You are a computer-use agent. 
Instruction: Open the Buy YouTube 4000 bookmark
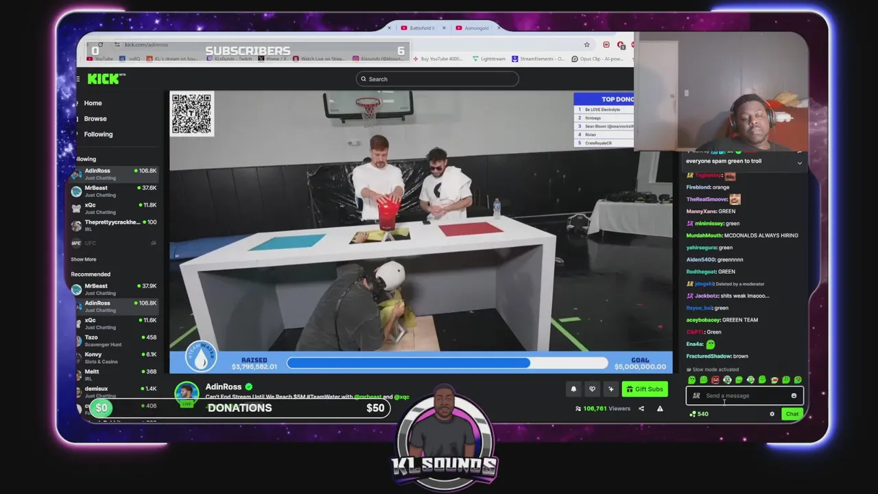[438, 59]
